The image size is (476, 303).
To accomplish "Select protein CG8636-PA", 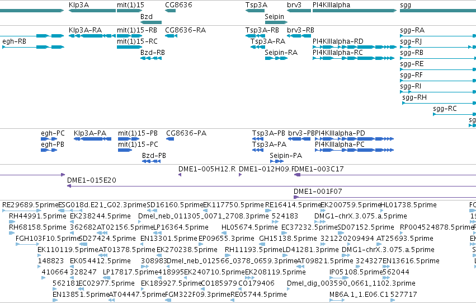I will [170, 139].
